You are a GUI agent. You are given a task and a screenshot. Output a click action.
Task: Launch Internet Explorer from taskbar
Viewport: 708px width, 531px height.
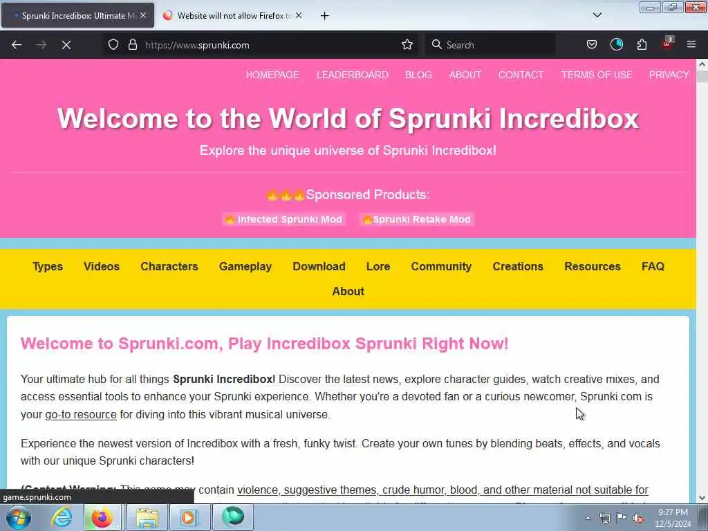tap(61, 517)
